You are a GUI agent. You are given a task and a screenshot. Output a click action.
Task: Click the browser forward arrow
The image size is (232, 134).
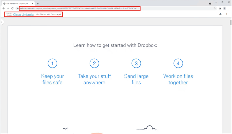click(x=8, y=8)
